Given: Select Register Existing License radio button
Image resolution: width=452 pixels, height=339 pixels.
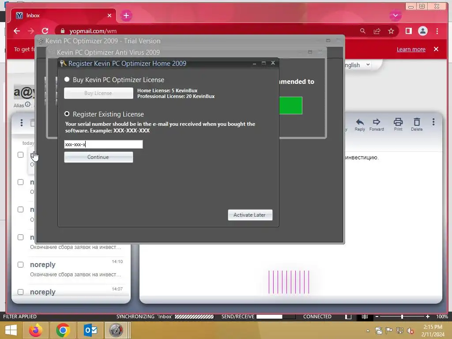Looking at the screenshot, I should tap(67, 114).
